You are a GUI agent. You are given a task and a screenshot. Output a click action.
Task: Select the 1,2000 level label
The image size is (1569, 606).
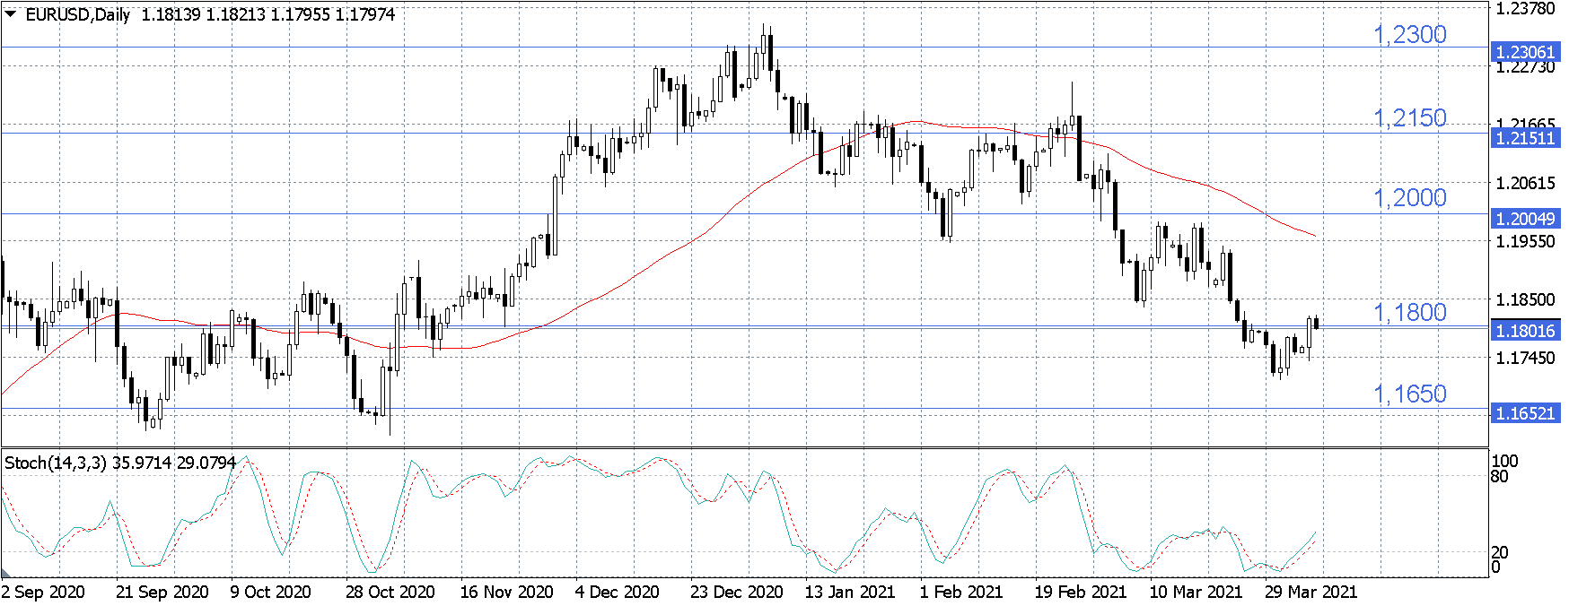click(1410, 198)
